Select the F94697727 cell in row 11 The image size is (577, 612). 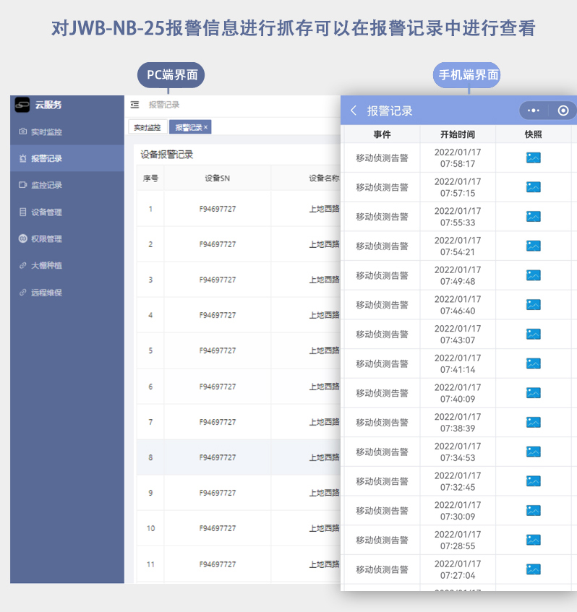[218, 564]
